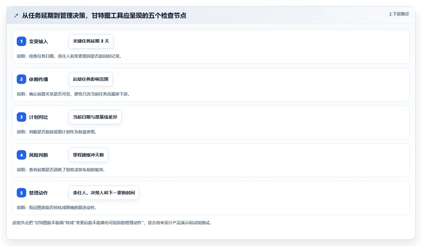Click description 查看延期是否消耗了验收或发布前的缓冲

61,170
